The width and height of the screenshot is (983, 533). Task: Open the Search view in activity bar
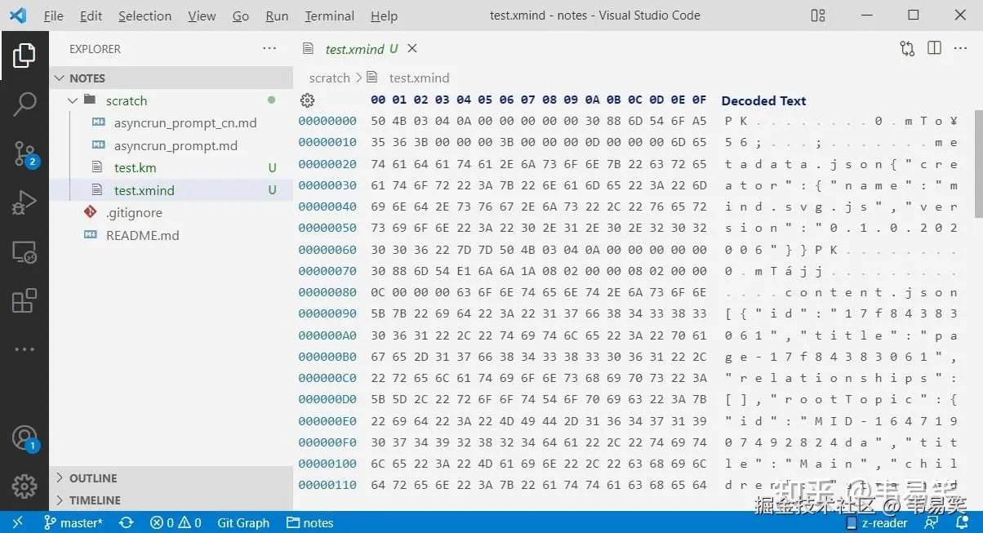click(24, 104)
